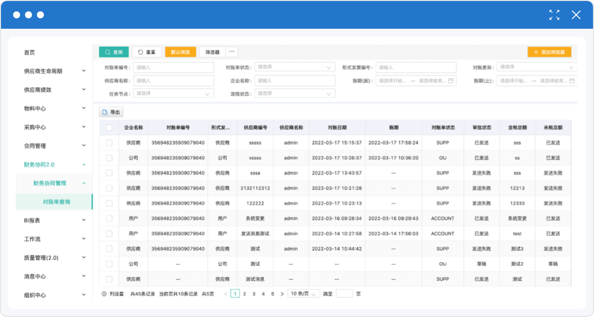Go to page 2 in pagination

pyautogui.click(x=244, y=294)
